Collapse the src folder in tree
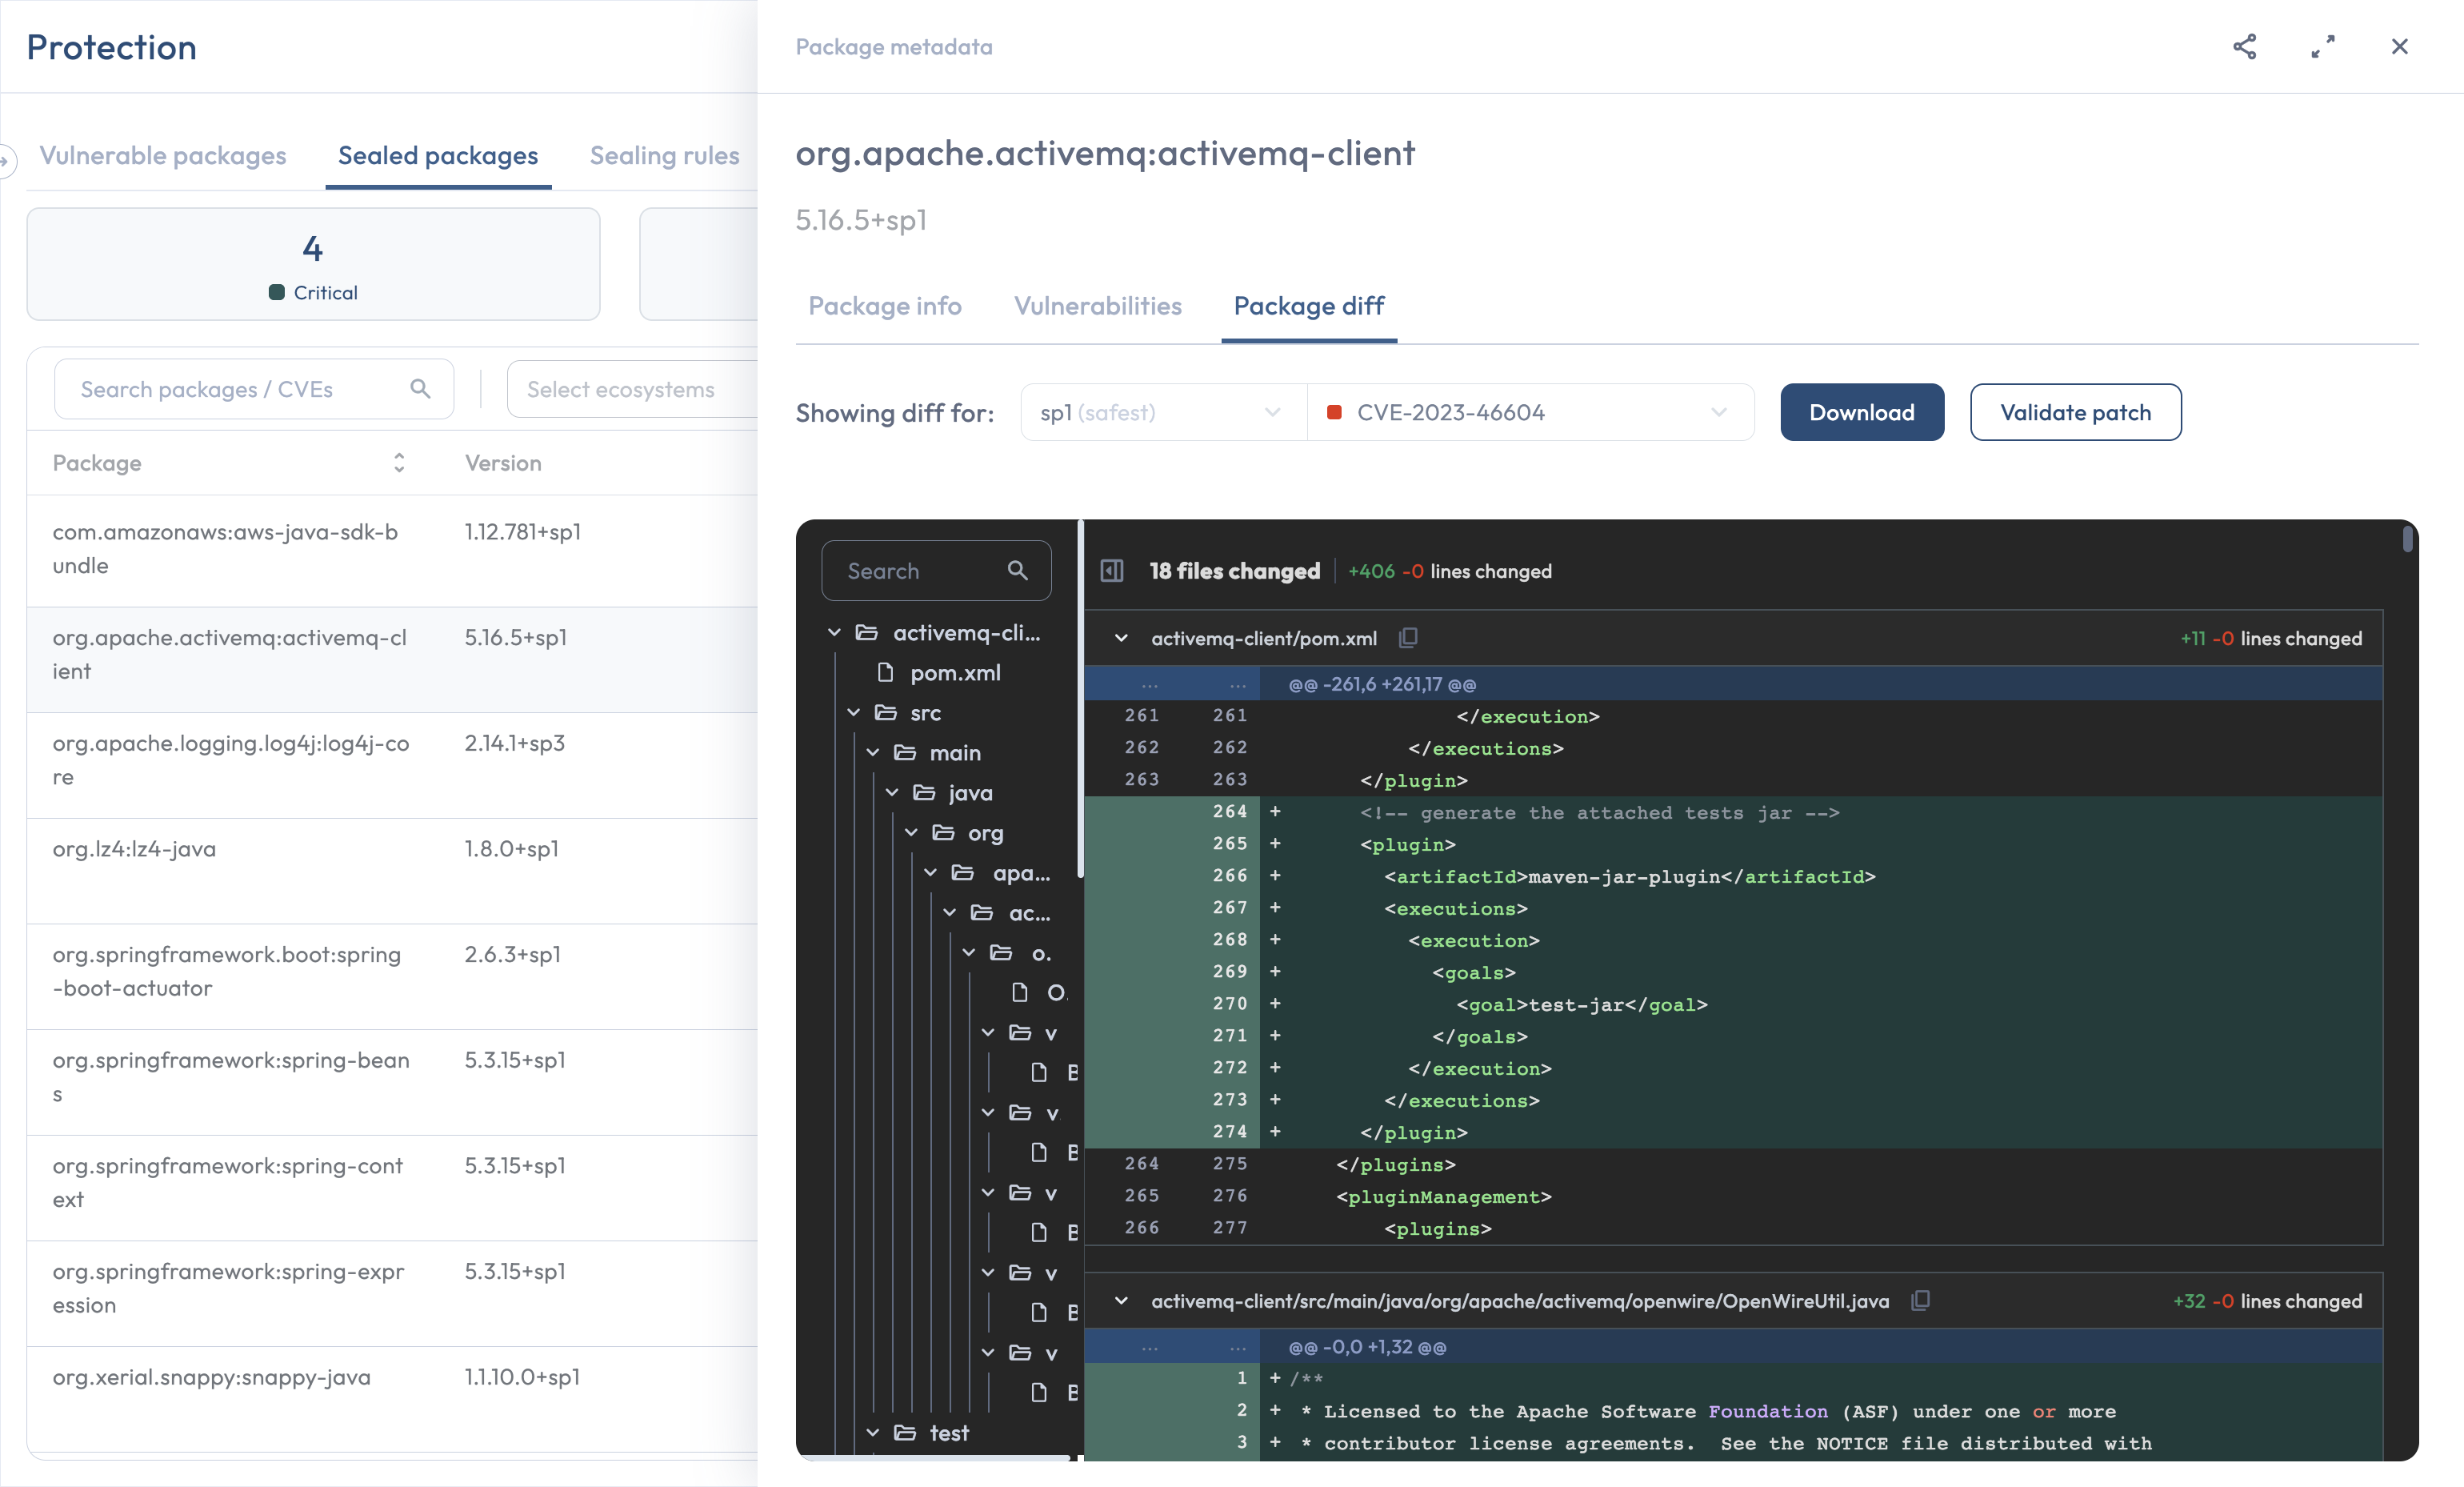Image resolution: width=2464 pixels, height=1487 pixels. click(x=853, y=712)
